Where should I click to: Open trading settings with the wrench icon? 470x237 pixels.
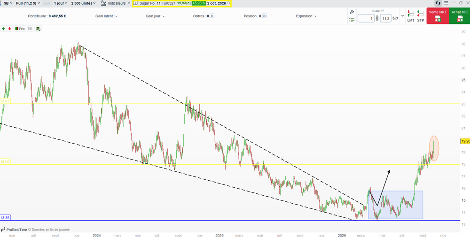click(x=352, y=12)
